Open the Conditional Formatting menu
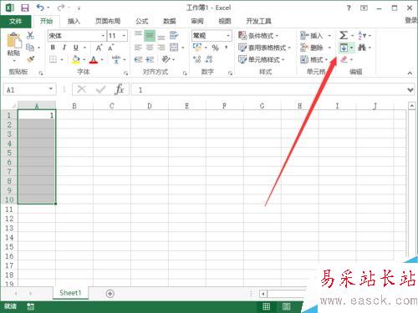This screenshot has height=313, width=418. pyautogui.click(x=258, y=36)
